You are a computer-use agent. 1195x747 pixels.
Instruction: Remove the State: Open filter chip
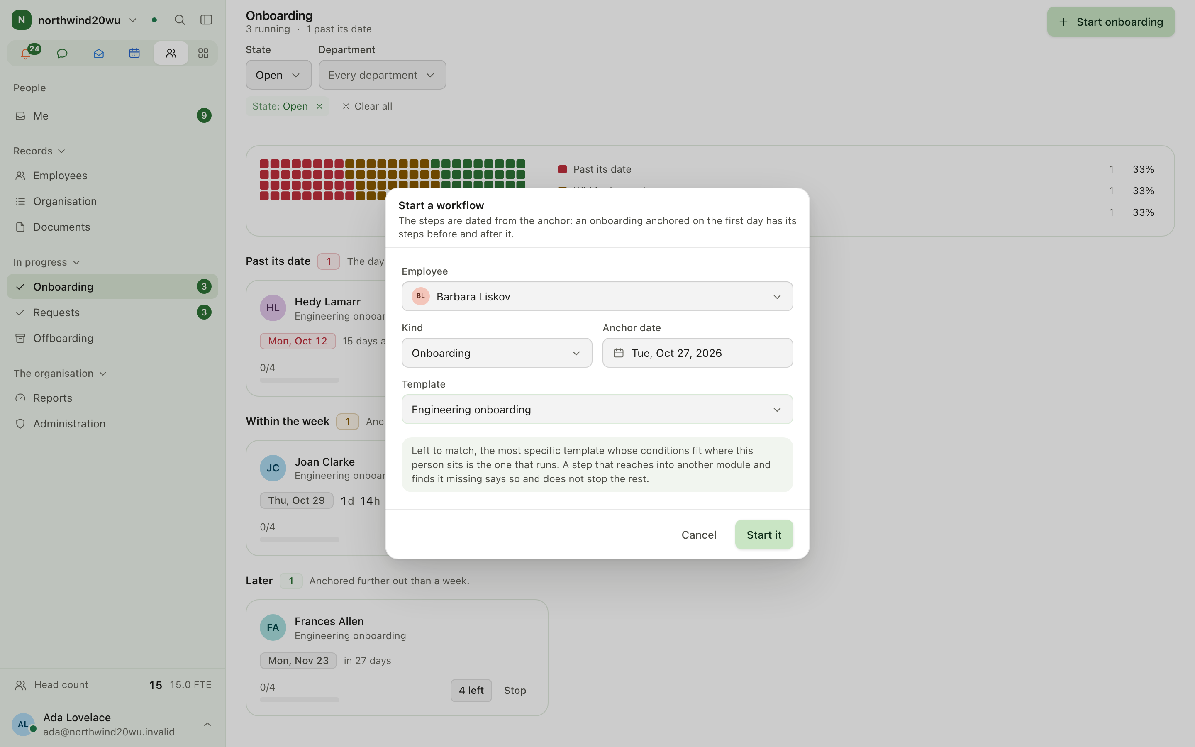coord(319,106)
